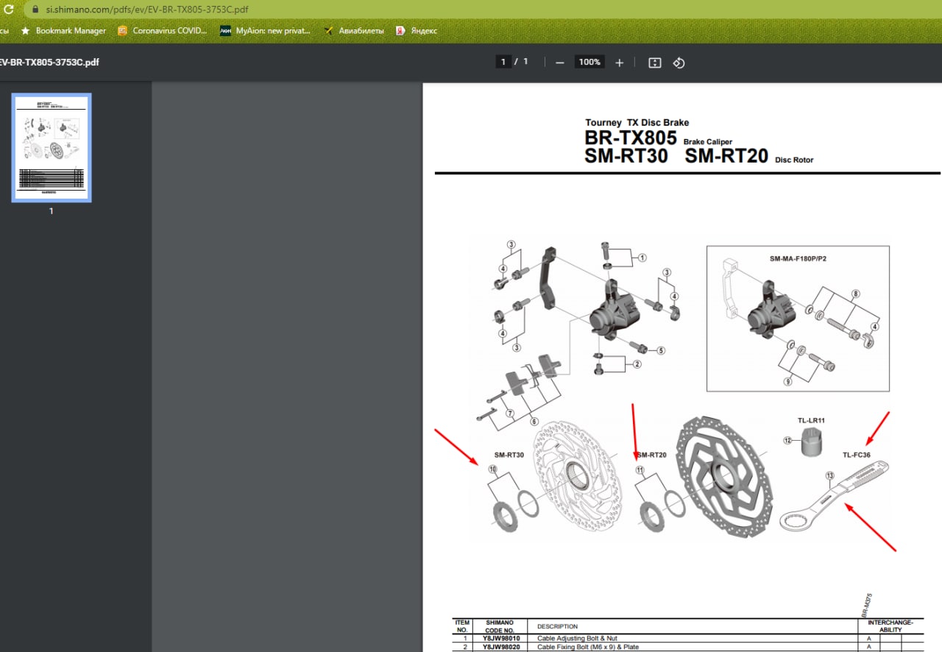Click the Y8JW98020 code cell
This screenshot has width=942, height=652.
click(x=501, y=648)
